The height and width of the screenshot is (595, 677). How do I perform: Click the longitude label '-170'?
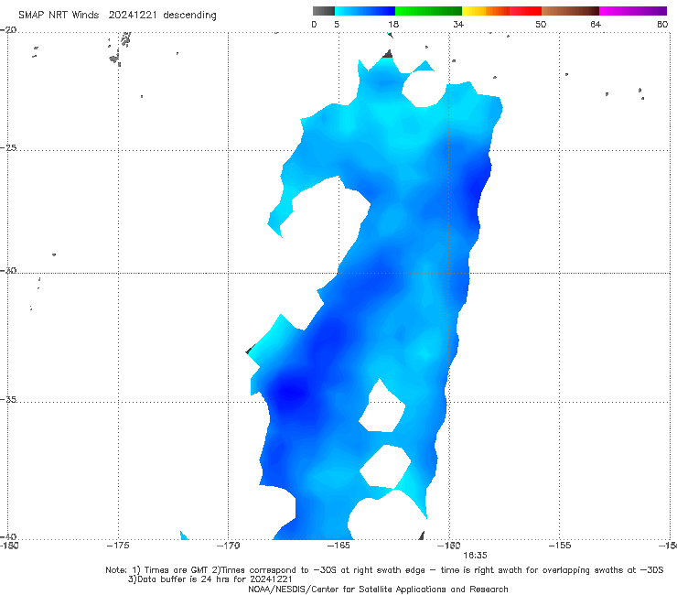pyautogui.click(x=228, y=546)
